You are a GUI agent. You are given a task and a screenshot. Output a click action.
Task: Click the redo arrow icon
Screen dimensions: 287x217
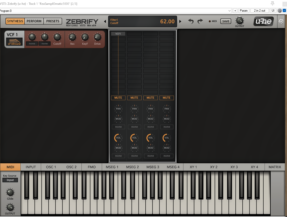point(200,21)
